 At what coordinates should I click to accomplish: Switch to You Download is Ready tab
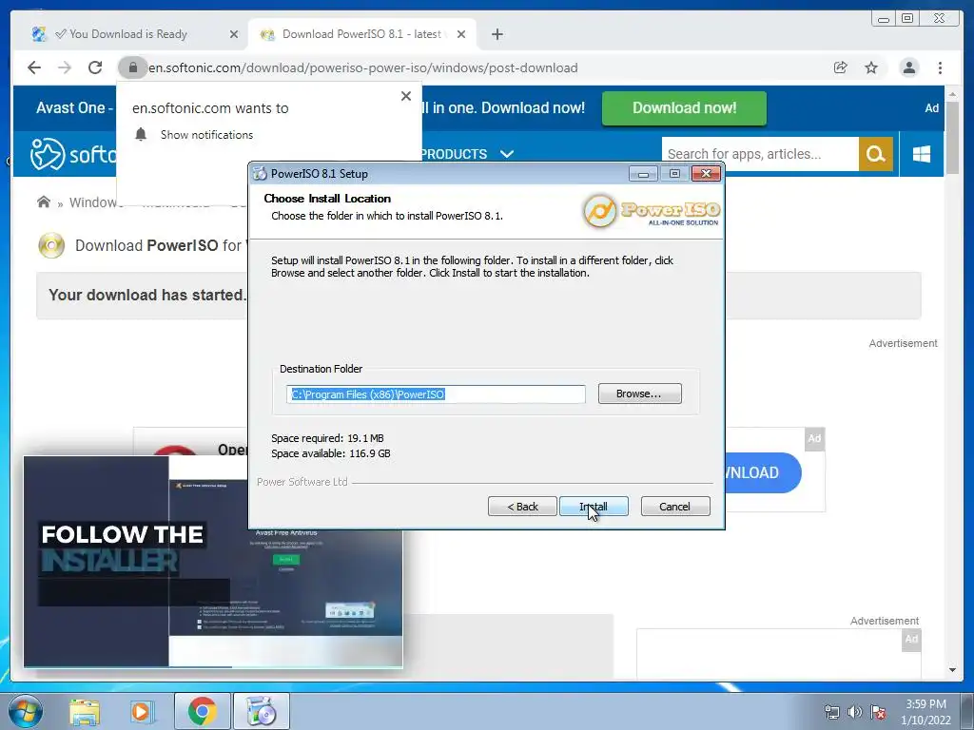pyautogui.click(x=128, y=34)
